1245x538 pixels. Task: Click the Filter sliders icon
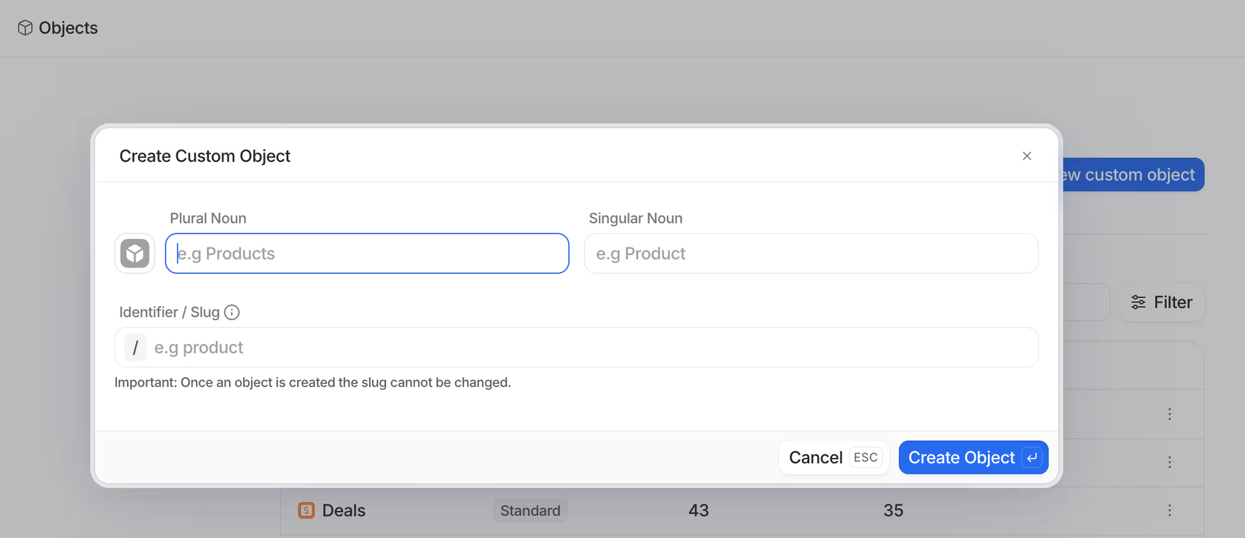coord(1138,302)
